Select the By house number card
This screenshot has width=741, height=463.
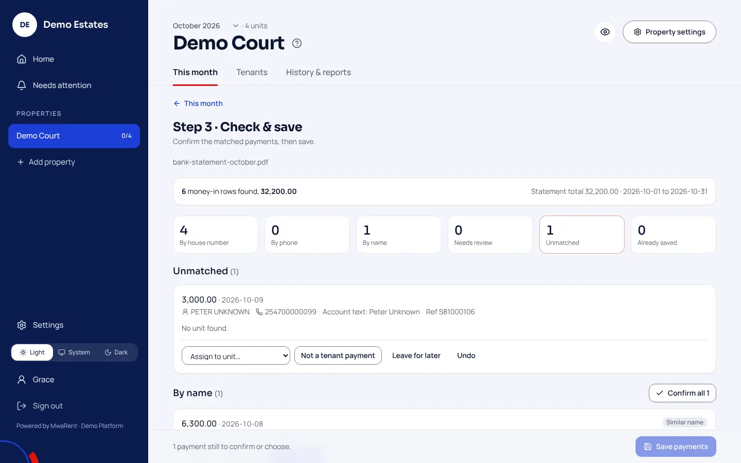click(216, 235)
